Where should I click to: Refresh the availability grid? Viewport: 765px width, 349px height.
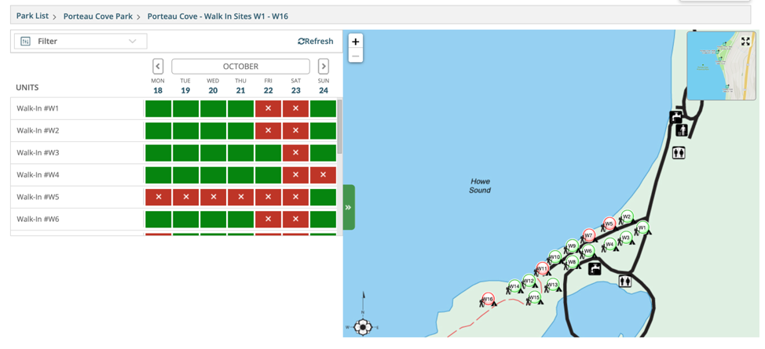point(316,42)
